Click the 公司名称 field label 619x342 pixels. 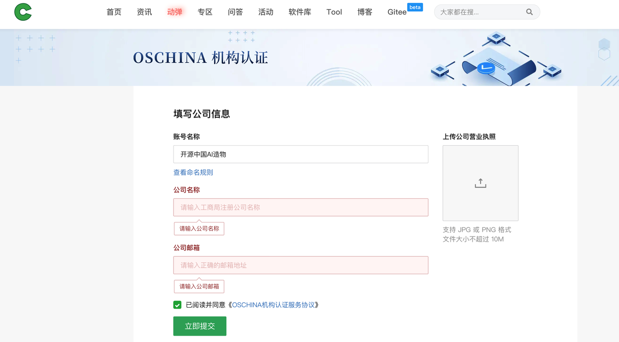[187, 190]
